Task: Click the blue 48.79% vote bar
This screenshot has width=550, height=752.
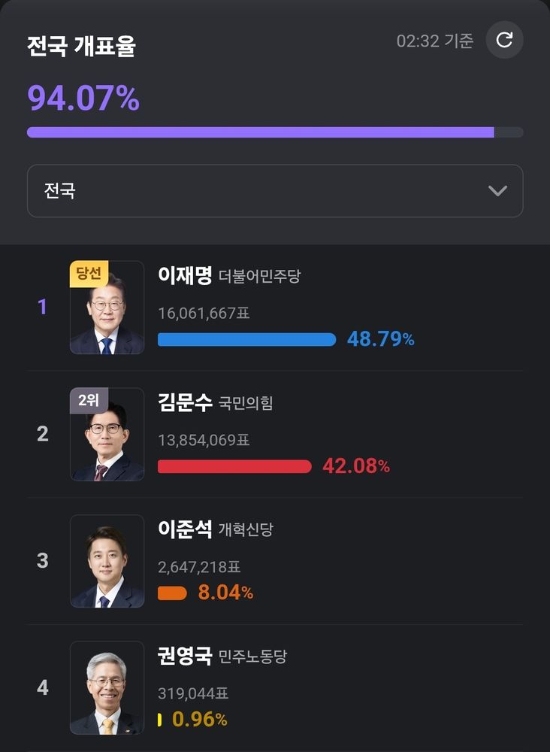Action: tap(246, 339)
